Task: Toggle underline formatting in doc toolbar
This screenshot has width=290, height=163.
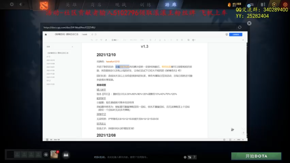Action: (160, 40)
